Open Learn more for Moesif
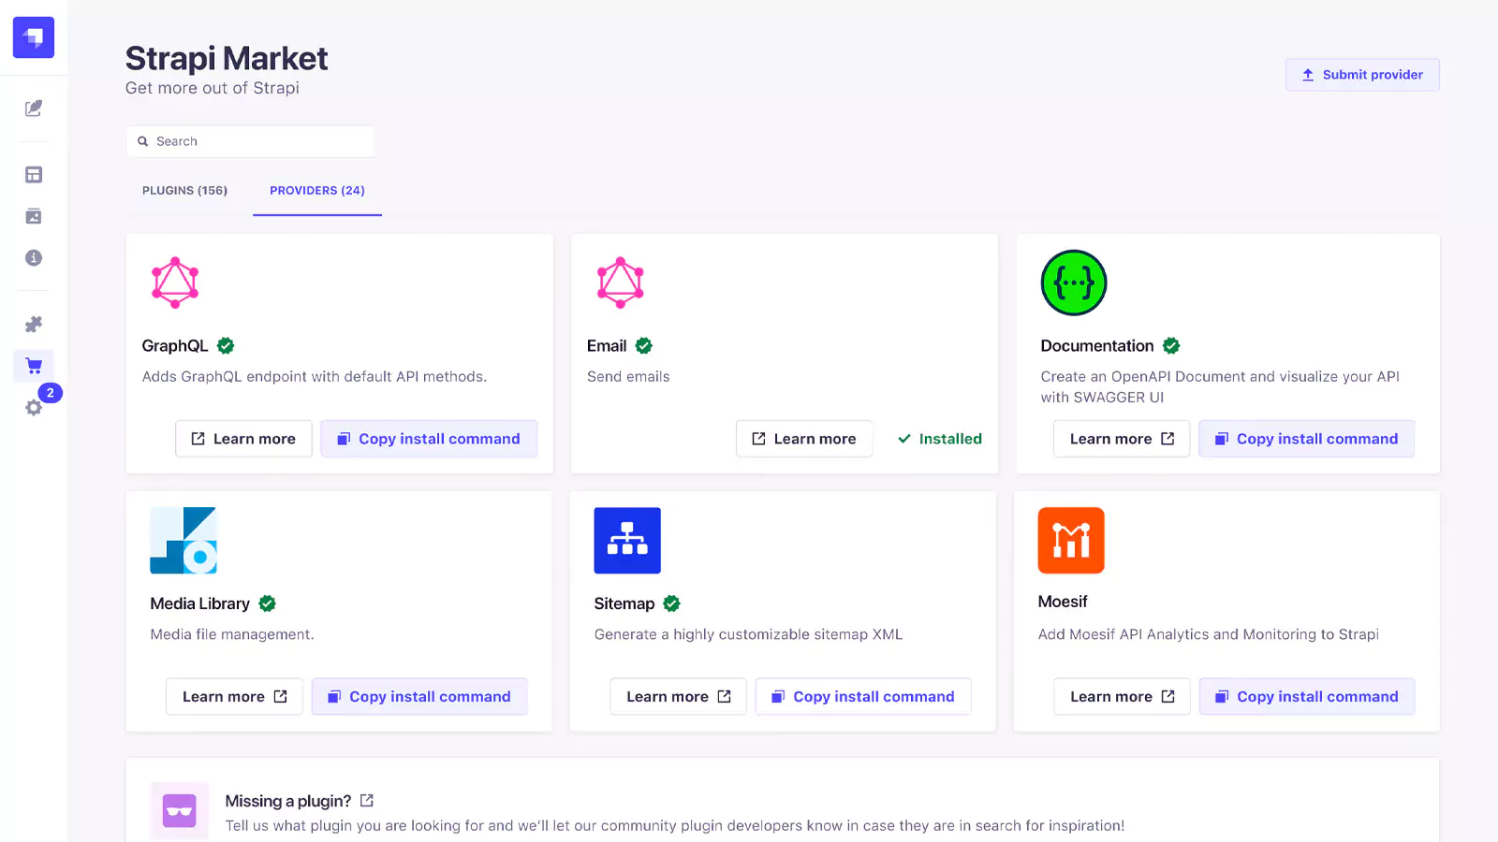 tap(1122, 697)
